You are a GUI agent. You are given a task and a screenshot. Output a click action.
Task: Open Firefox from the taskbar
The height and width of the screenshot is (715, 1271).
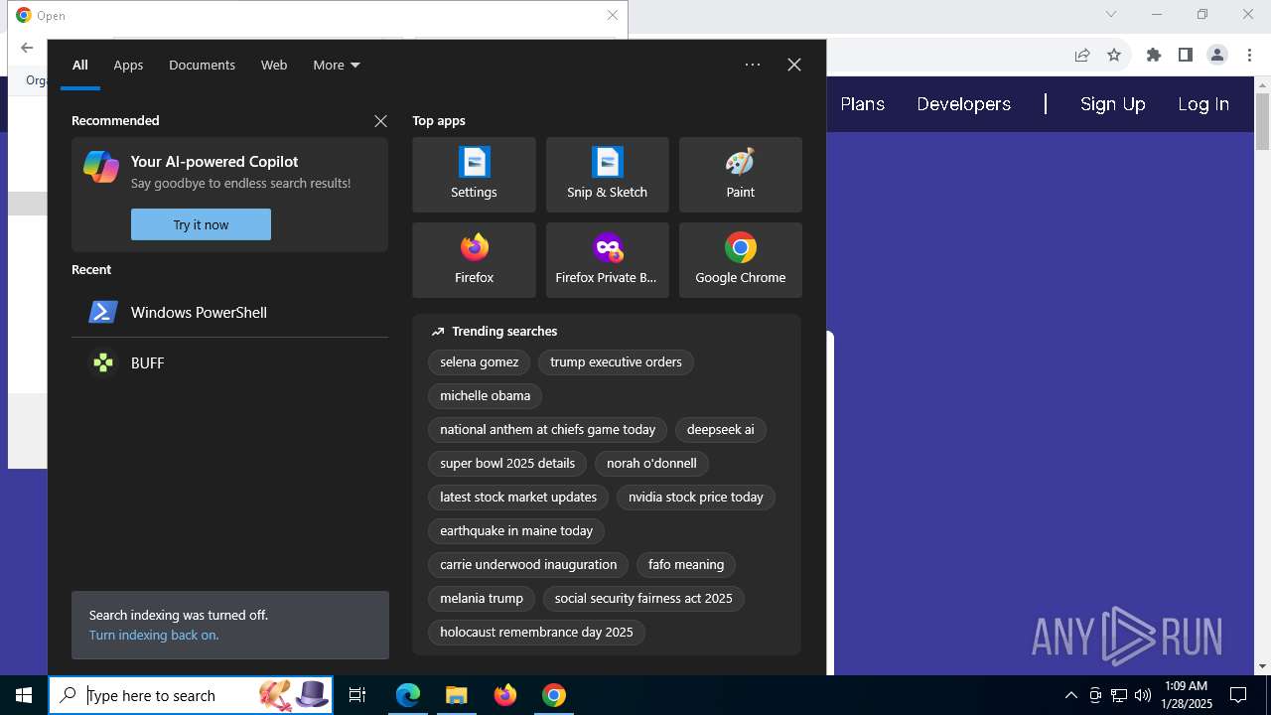(x=505, y=695)
